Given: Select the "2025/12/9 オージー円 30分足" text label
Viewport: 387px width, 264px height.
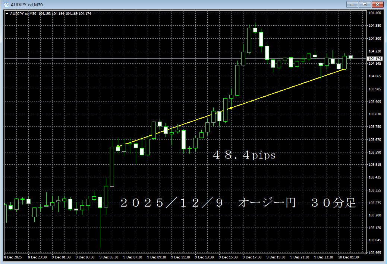Looking at the screenshot, I should point(238,203).
